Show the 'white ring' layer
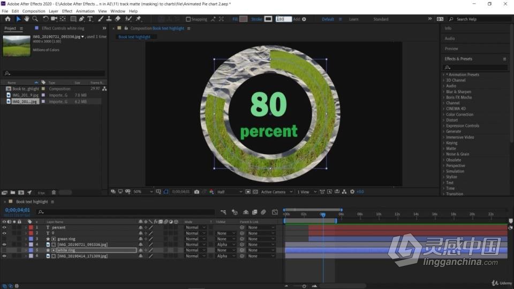This screenshot has width=514, height=289. tap(4, 250)
